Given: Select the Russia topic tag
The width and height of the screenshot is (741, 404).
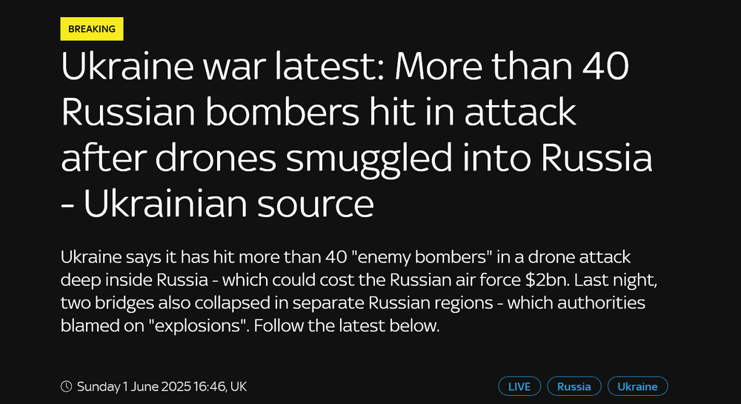Looking at the screenshot, I should [x=574, y=386].
